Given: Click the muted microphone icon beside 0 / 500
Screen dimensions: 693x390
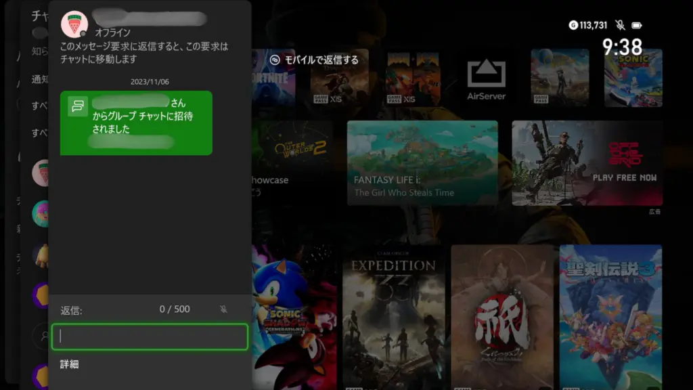Looking at the screenshot, I should tap(224, 309).
